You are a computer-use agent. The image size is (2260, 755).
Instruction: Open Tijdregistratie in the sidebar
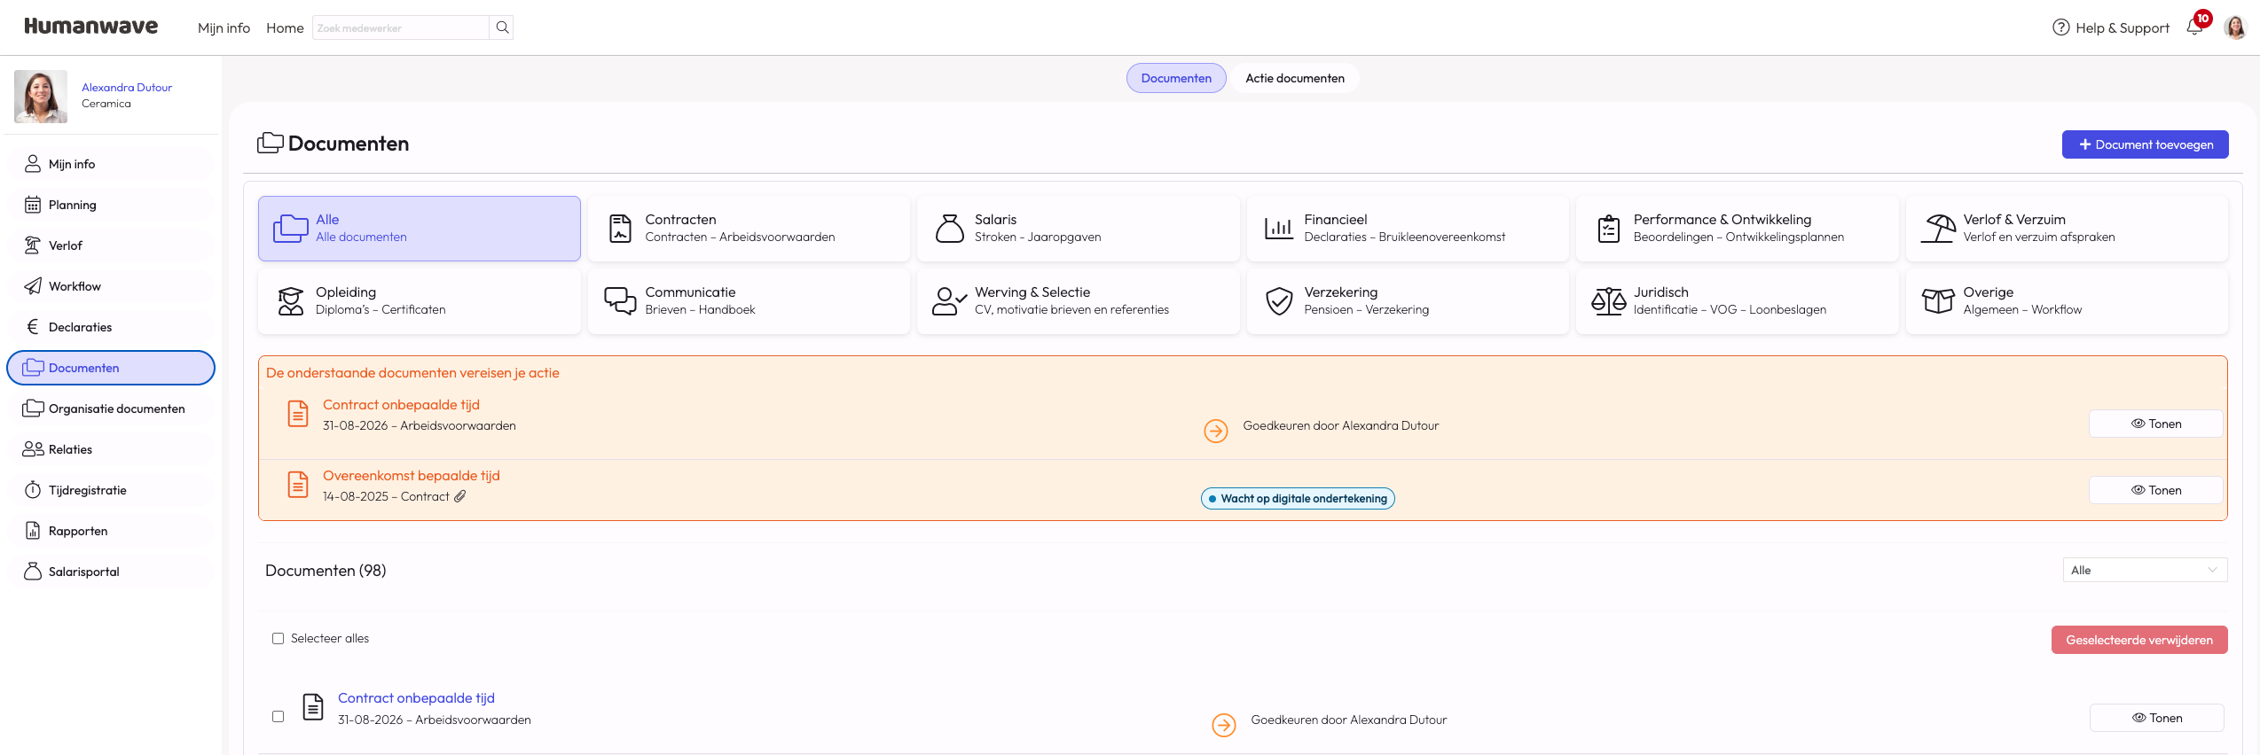tap(111, 490)
